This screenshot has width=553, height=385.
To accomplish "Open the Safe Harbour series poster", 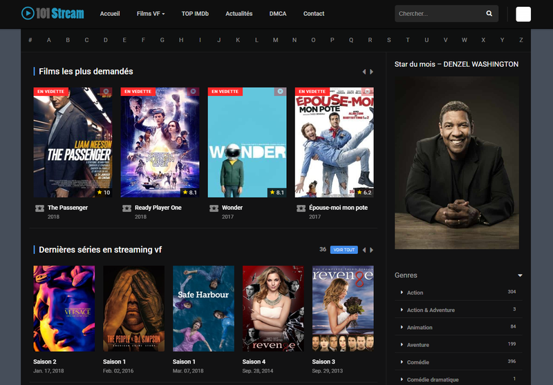I will click(x=203, y=308).
